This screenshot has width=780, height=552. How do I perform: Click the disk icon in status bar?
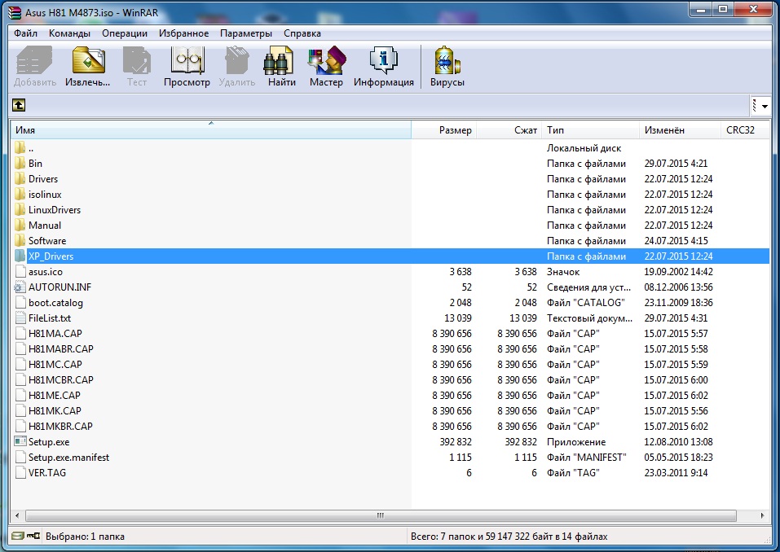tap(17, 536)
